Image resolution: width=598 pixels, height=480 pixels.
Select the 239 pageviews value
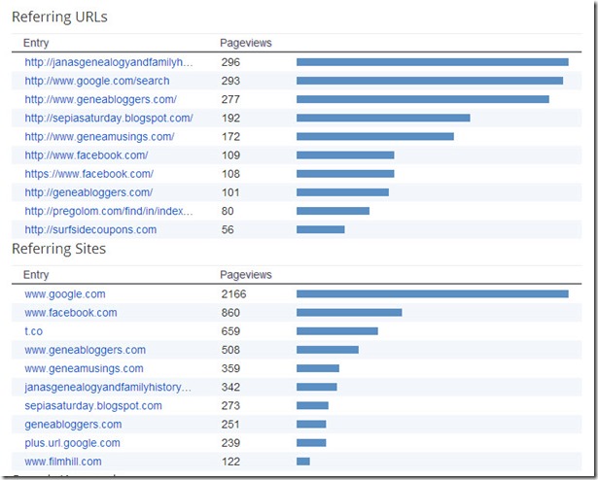pos(230,443)
